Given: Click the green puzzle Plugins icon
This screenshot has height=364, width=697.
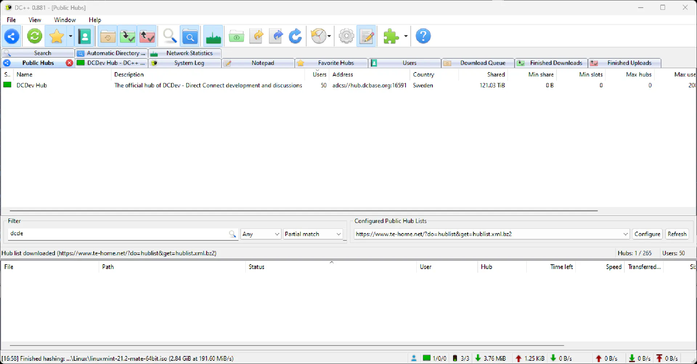Looking at the screenshot, I should (391, 36).
